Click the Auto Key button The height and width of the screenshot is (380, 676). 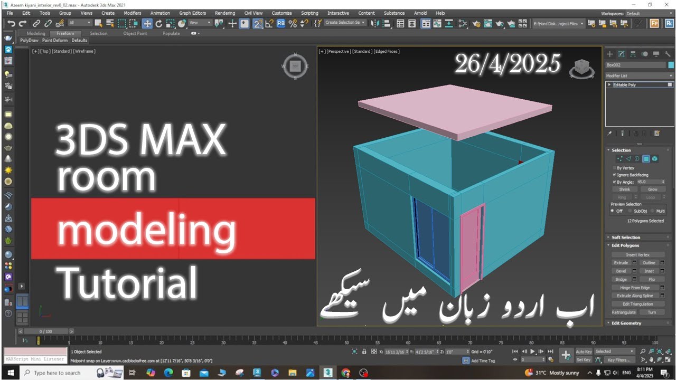pos(584,351)
